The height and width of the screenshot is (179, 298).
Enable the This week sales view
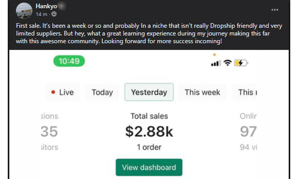pyautogui.click(x=202, y=92)
